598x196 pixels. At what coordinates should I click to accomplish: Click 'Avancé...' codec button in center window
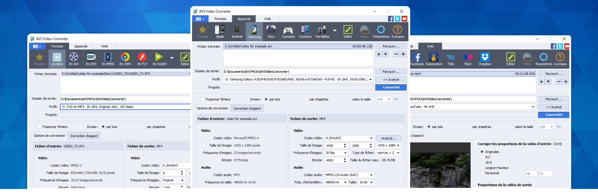[389, 138]
